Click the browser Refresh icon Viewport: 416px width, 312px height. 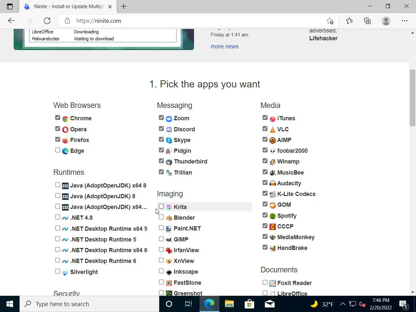coord(47,21)
